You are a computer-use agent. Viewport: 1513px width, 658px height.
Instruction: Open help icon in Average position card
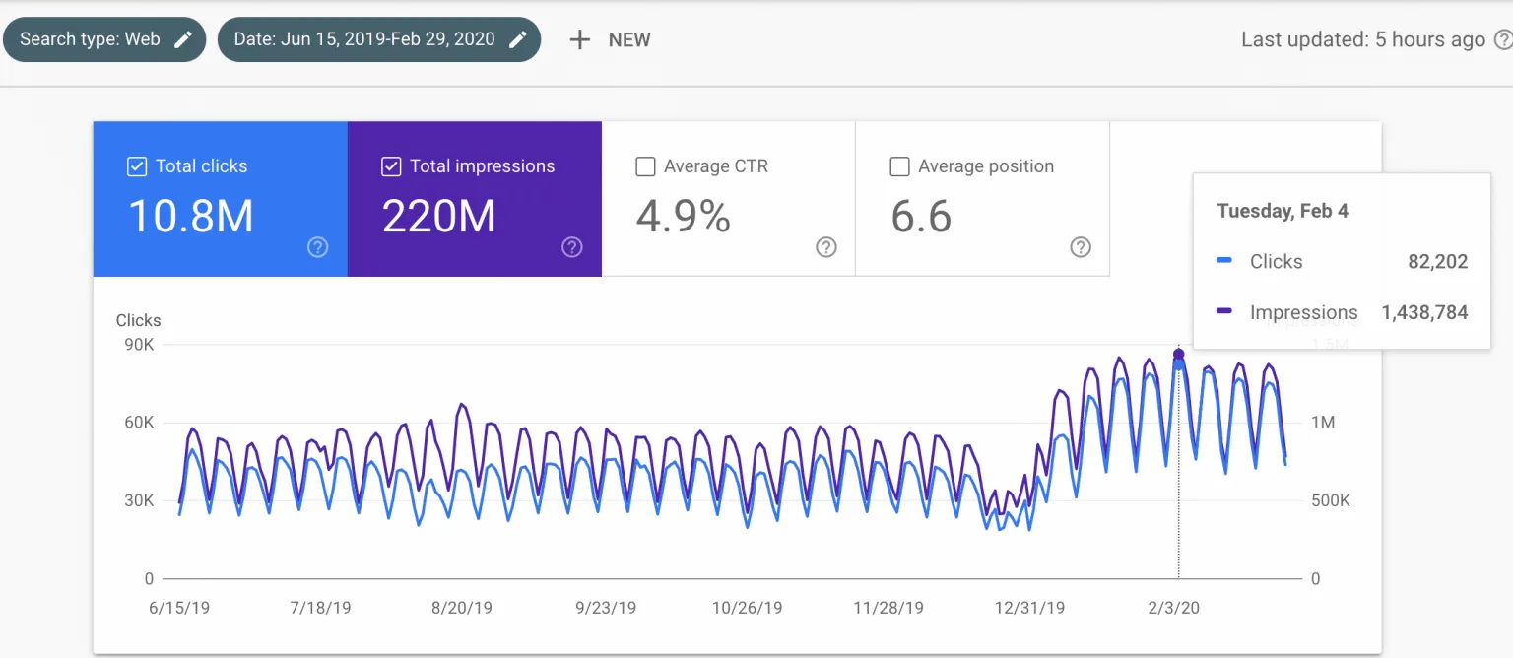(1081, 247)
